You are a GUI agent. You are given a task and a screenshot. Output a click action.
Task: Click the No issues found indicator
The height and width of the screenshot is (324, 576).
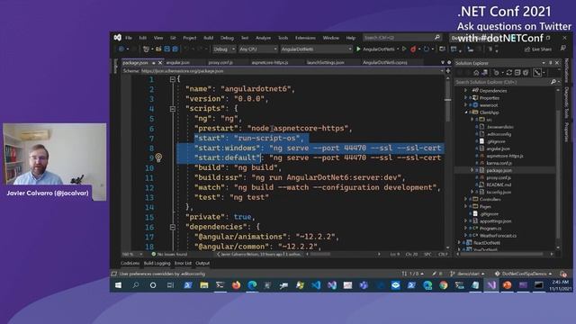coord(169,254)
